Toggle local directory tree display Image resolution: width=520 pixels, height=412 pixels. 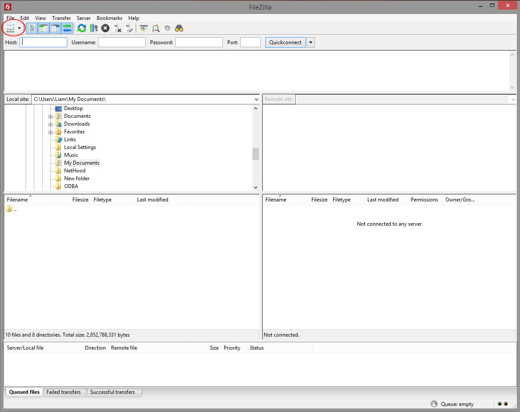tap(44, 29)
